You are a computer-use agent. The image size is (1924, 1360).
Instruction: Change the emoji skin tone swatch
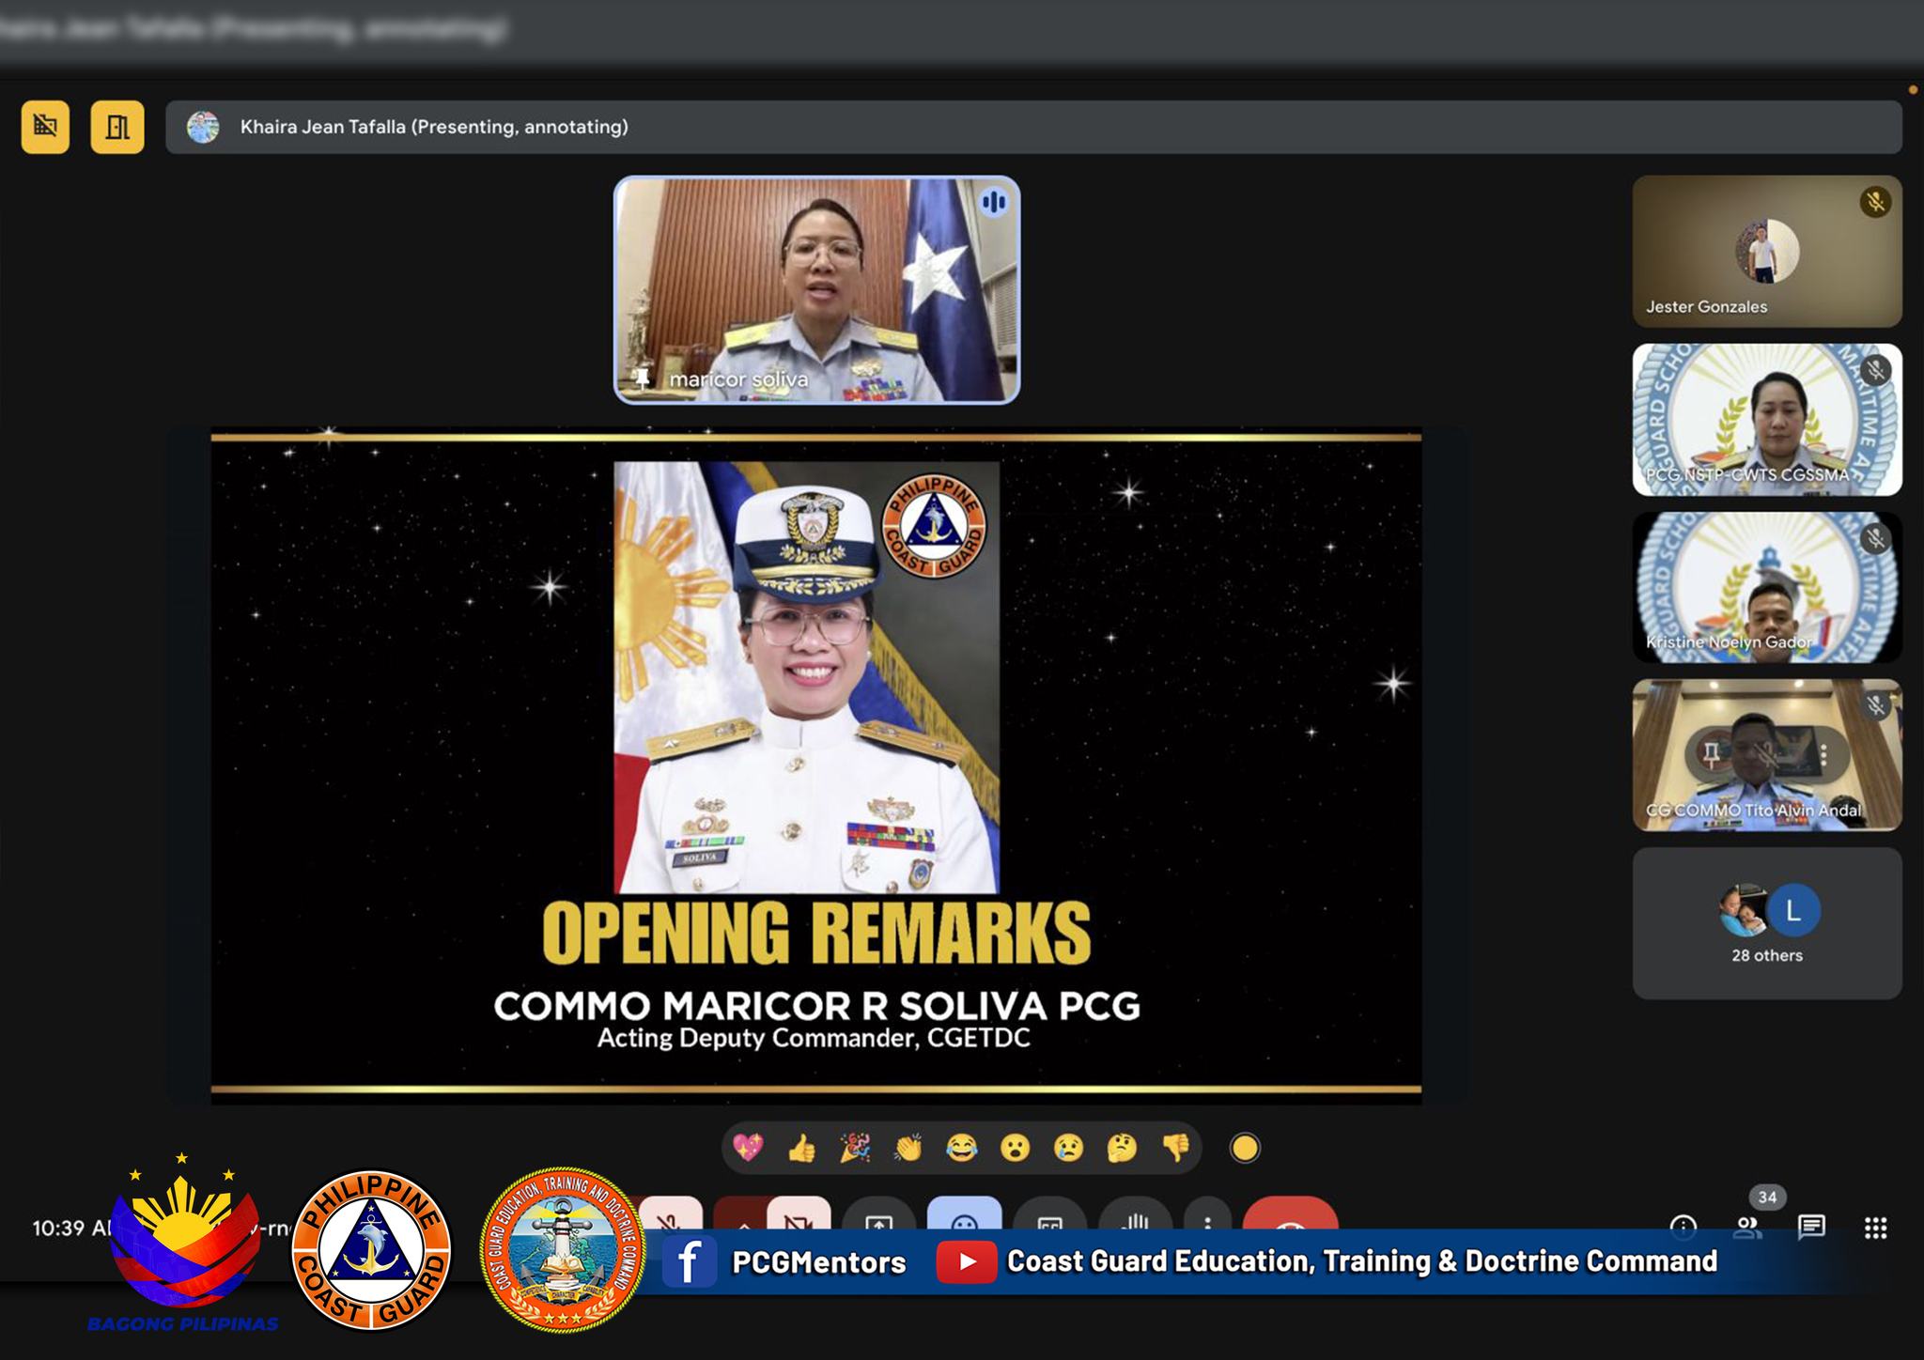(x=1245, y=1148)
